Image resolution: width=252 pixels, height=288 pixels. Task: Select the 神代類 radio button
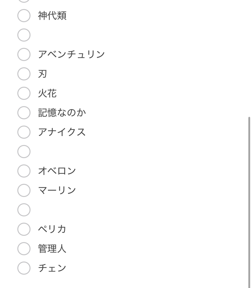[x=24, y=16]
